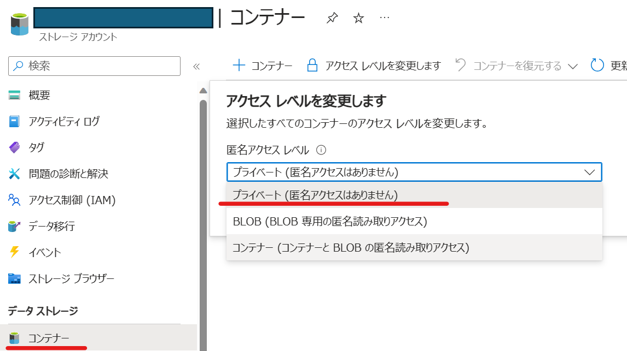
Task: Click the アクセス制御 (IAM) people icon
Action: click(14, 200)
